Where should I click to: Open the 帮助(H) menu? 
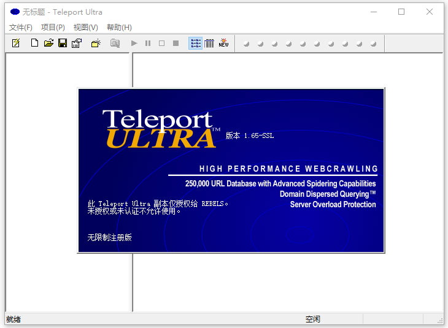(119, 28)
